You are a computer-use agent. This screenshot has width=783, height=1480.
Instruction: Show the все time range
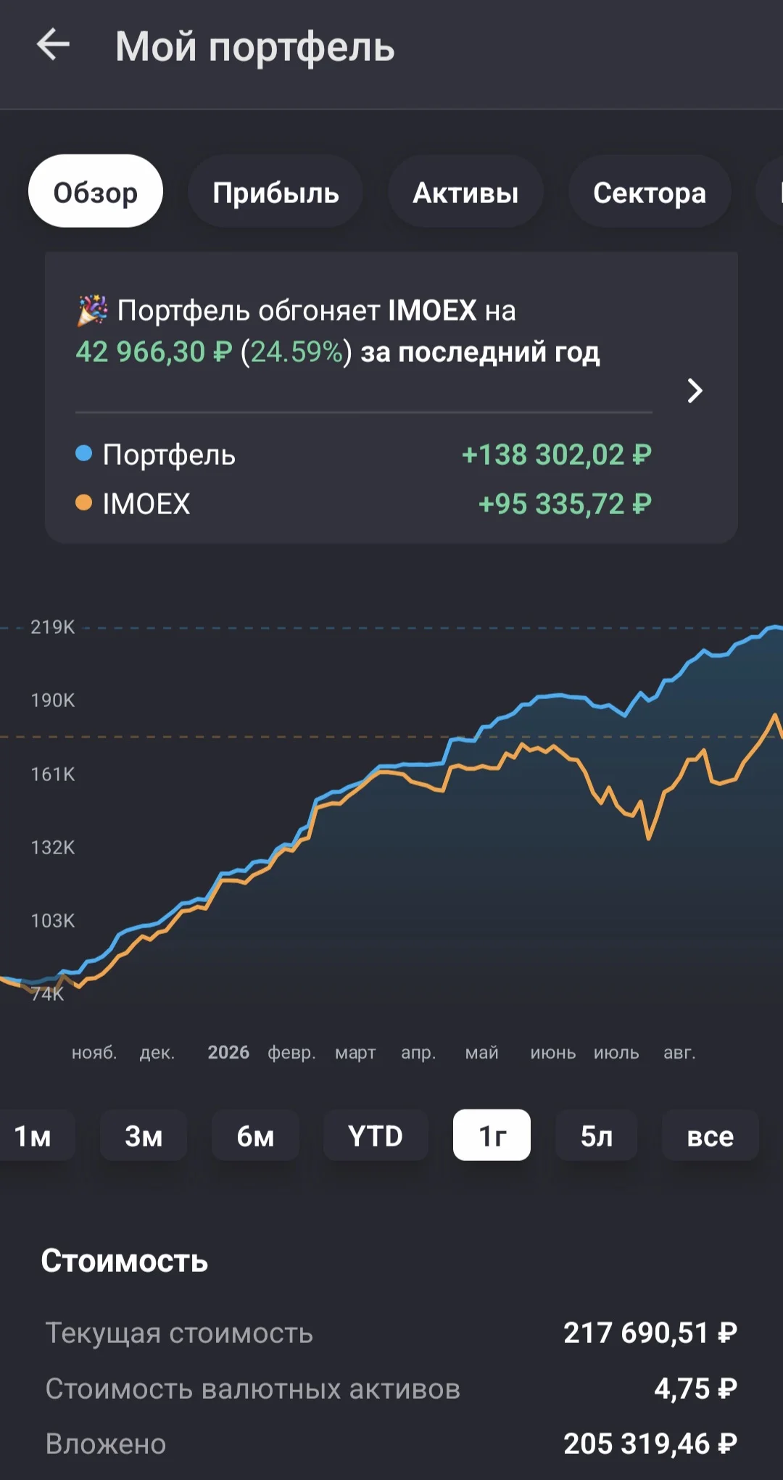coord(710,1136)
